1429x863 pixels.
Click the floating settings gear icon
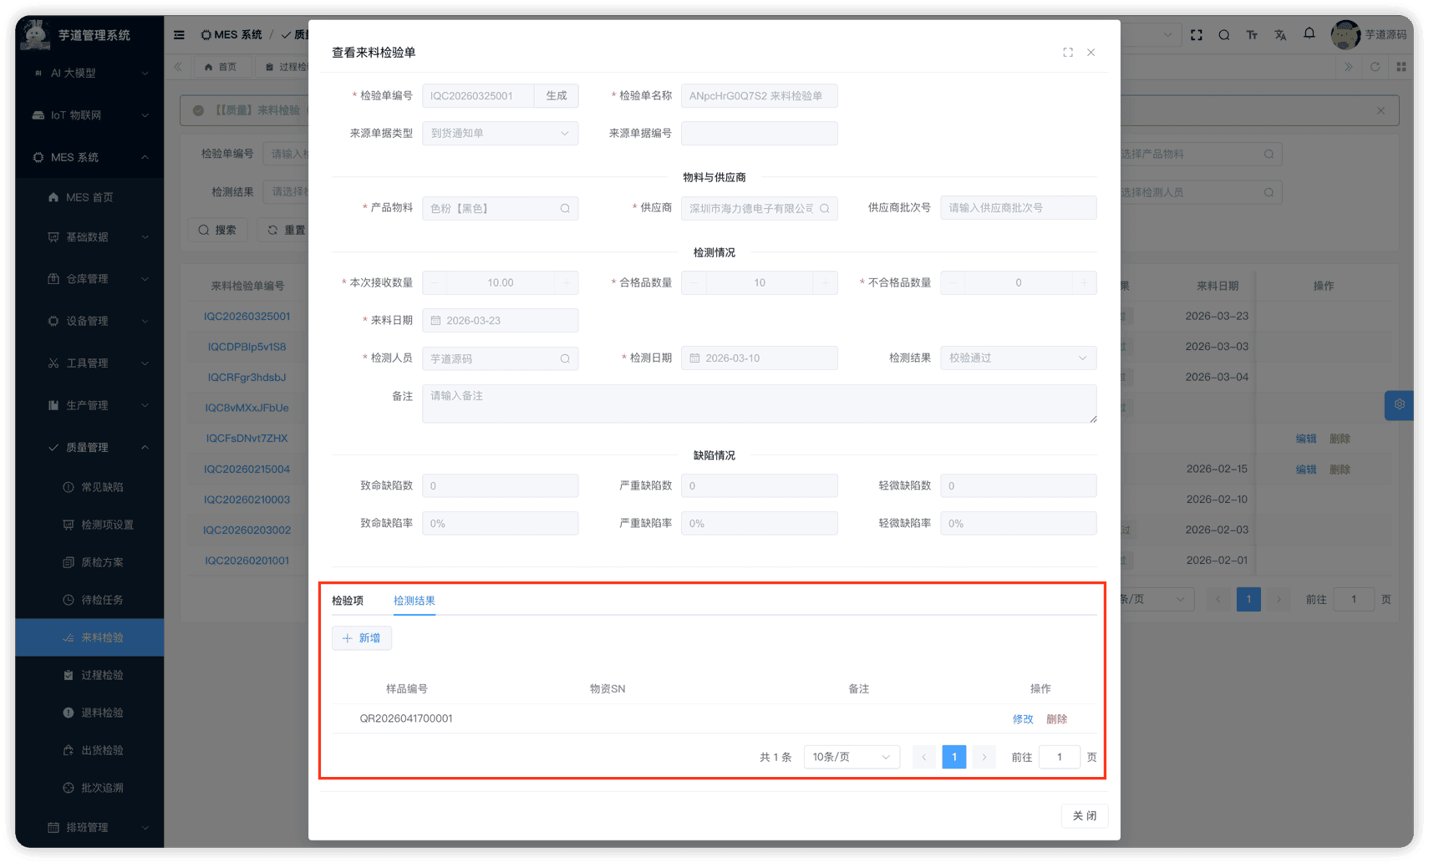point(1399,404)
